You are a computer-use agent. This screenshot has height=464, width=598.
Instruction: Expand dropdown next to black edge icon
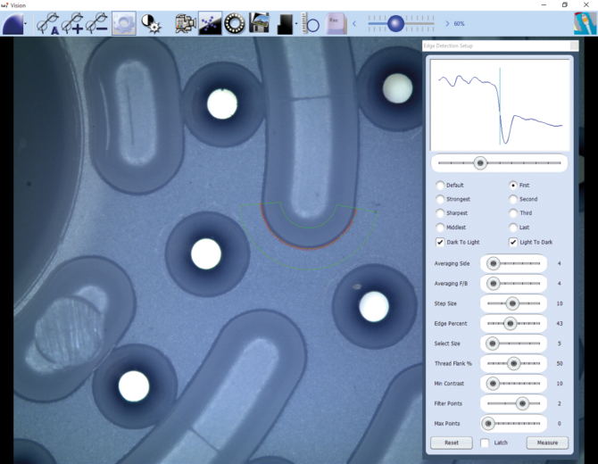coord(298,24)
